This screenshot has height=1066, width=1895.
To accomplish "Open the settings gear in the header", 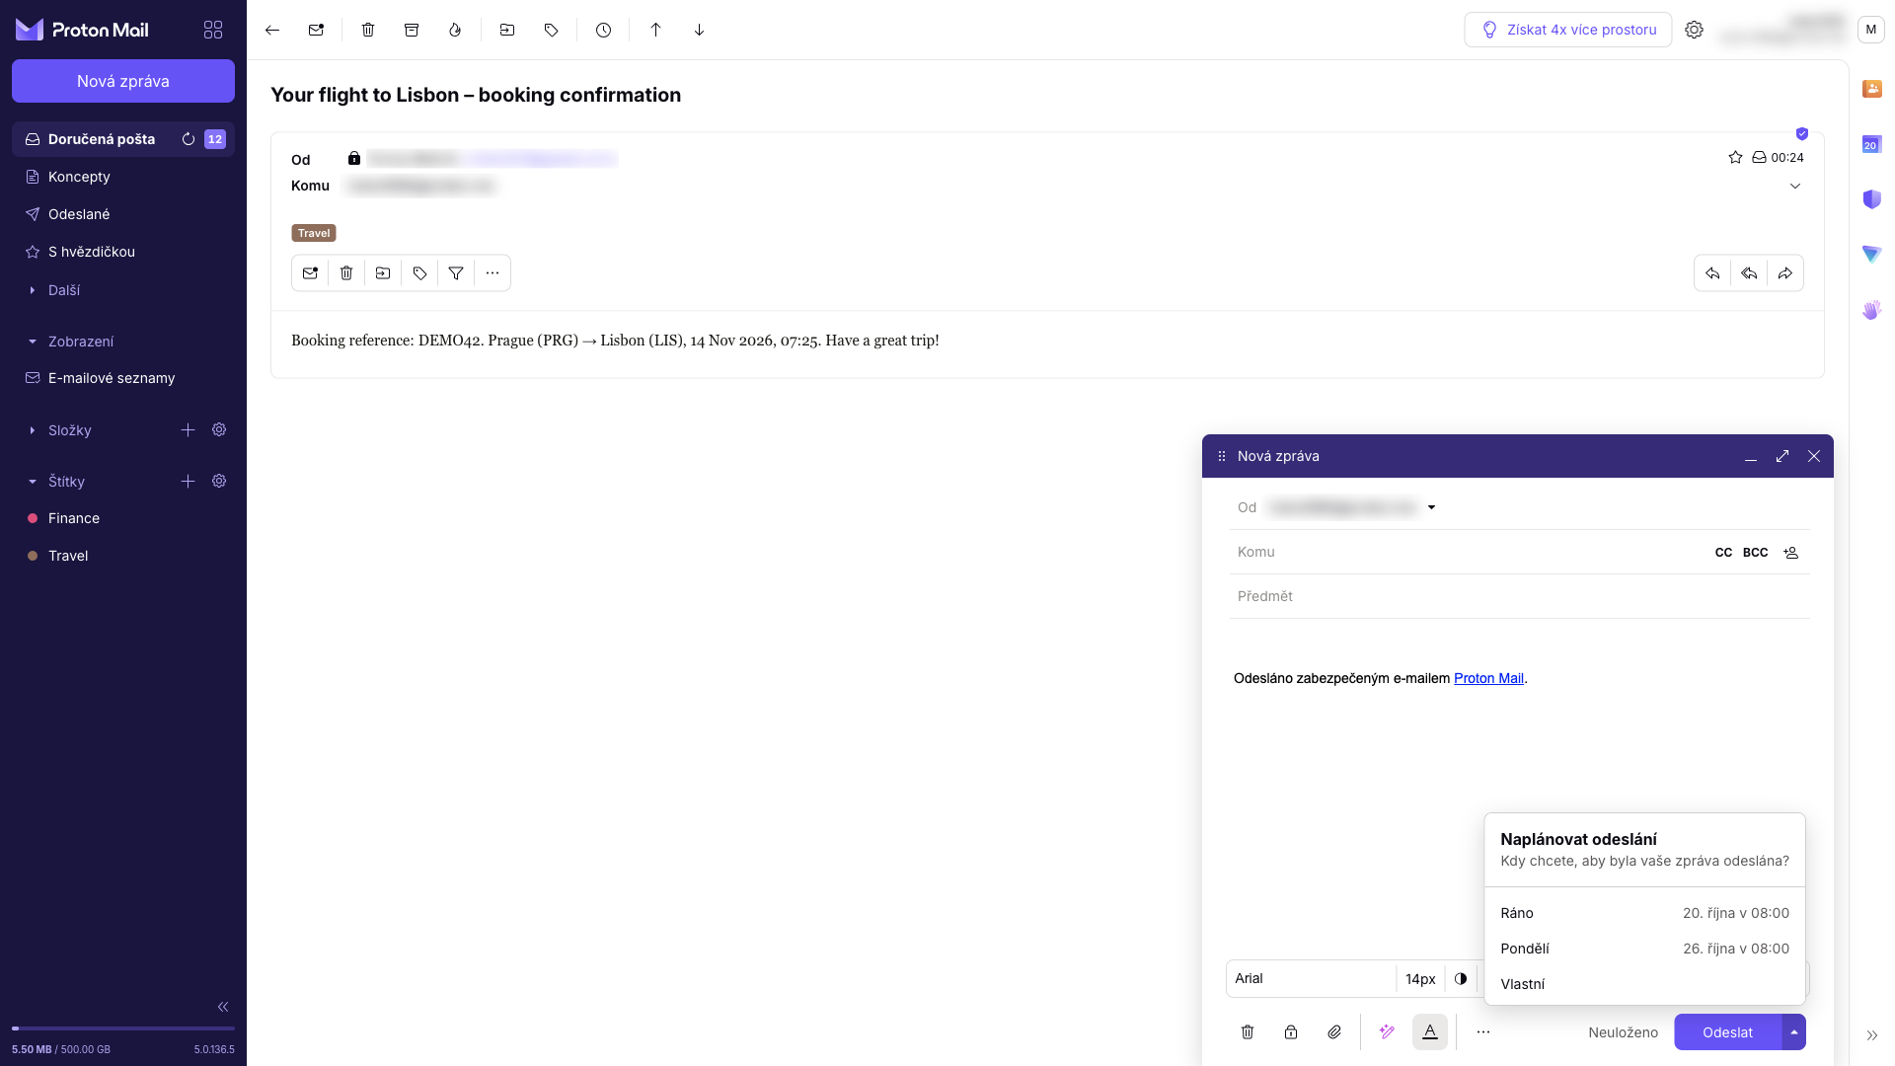I will click(1694, 30).
